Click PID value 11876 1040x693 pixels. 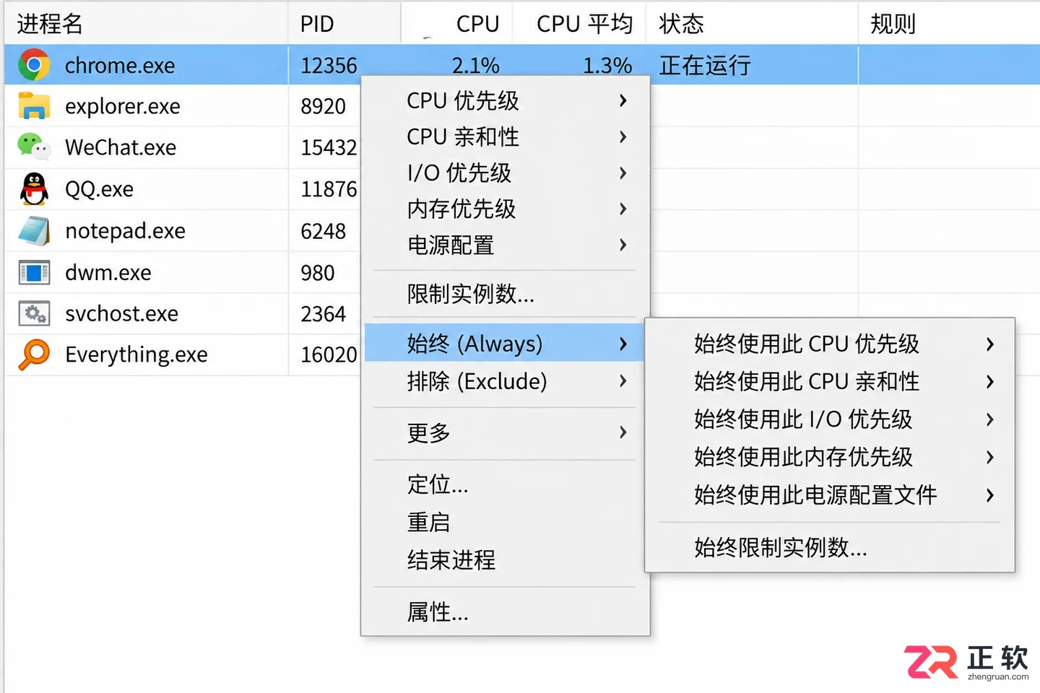329,190
